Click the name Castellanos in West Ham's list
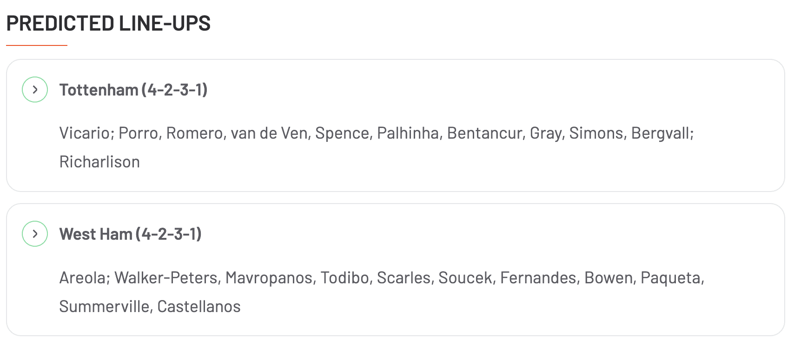 [x=199, y=307]
